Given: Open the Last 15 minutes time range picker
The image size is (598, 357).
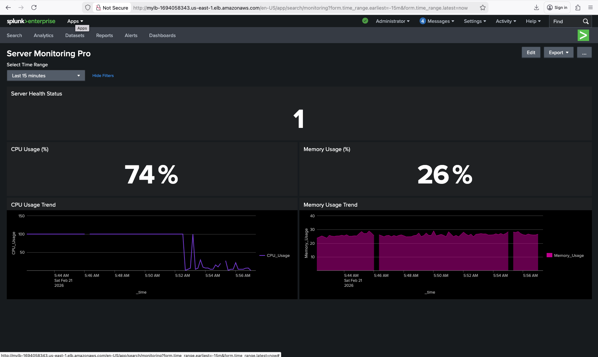Looking at the screenshot, I should [x=46, y=76].
